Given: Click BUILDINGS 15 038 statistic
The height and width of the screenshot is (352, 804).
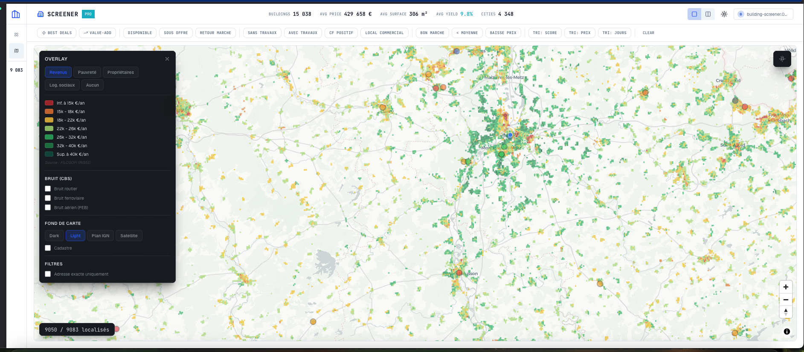Looking at the screenshot, I should pyautogui.click(x=290, y=14).
